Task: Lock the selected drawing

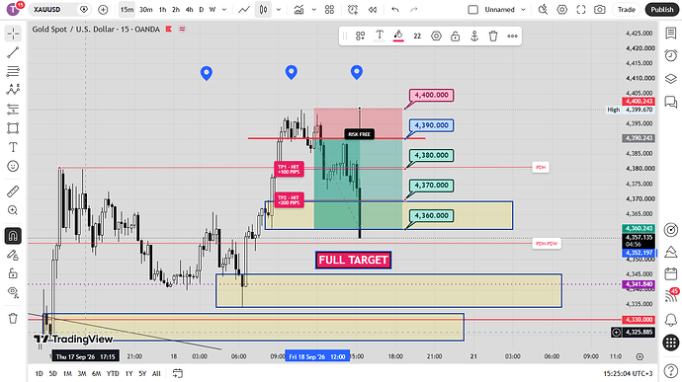Action: (x=455, y=37)
